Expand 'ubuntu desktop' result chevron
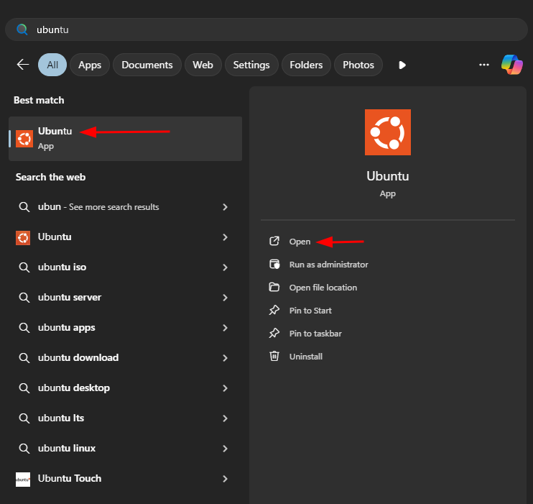The image size is (533, 504). pyautogui.click(x=225, y=388)
